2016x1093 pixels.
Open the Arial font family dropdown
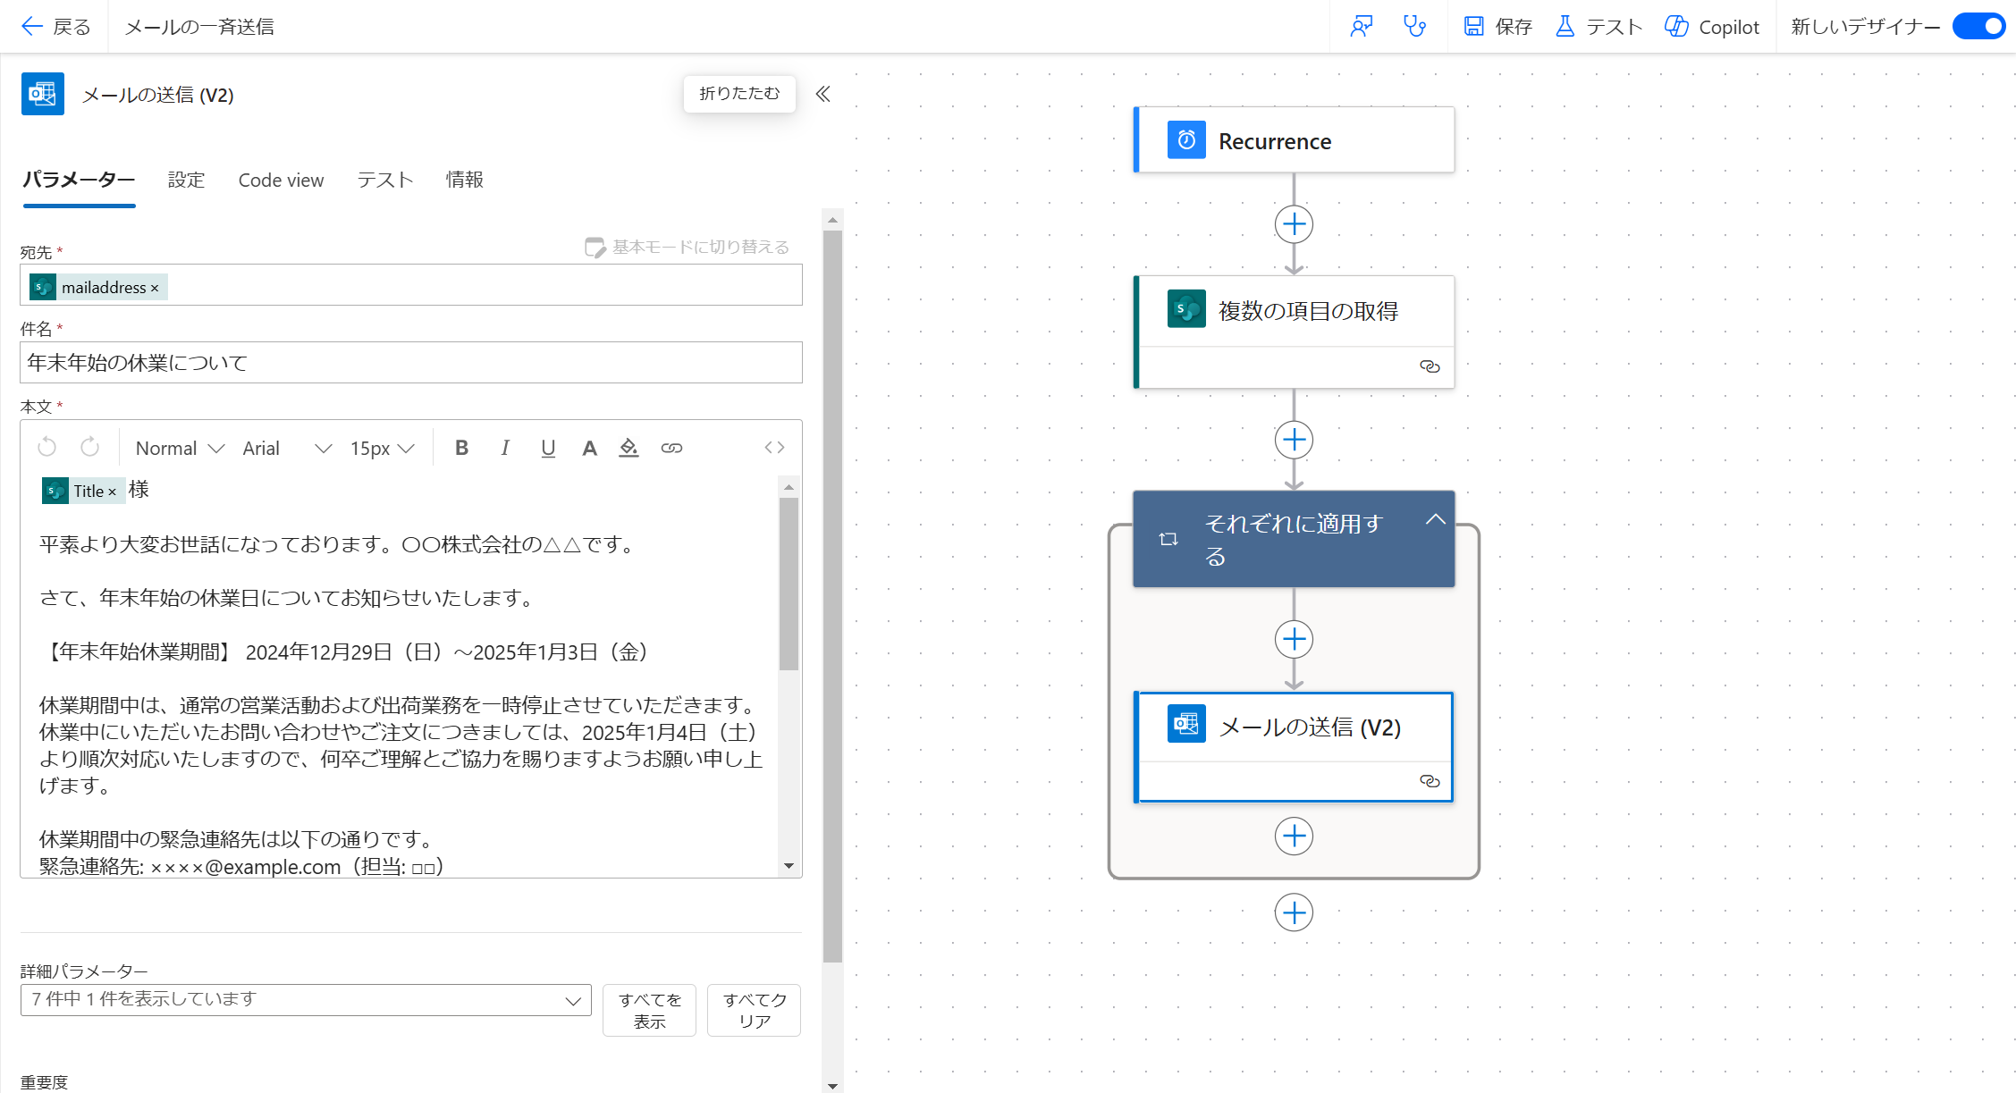(287, 448)
